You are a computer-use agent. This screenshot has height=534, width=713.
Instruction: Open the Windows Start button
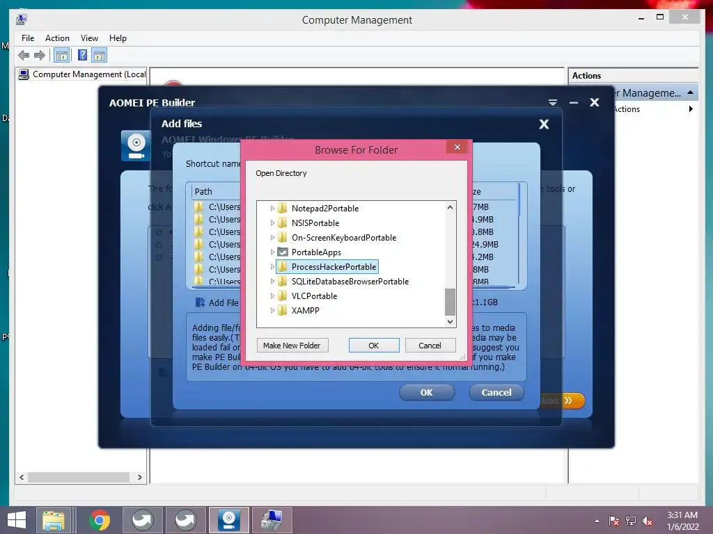tap(17, 520)
